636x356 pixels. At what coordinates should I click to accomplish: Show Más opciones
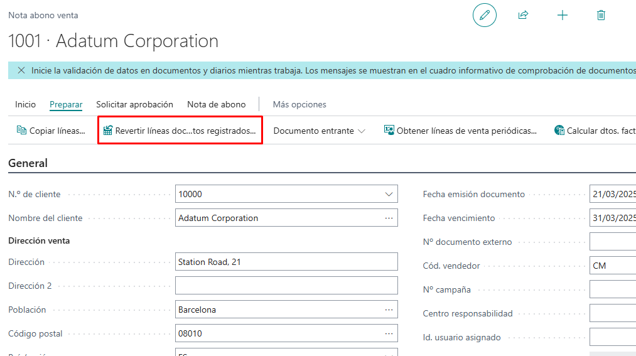[x=299, y=105]
